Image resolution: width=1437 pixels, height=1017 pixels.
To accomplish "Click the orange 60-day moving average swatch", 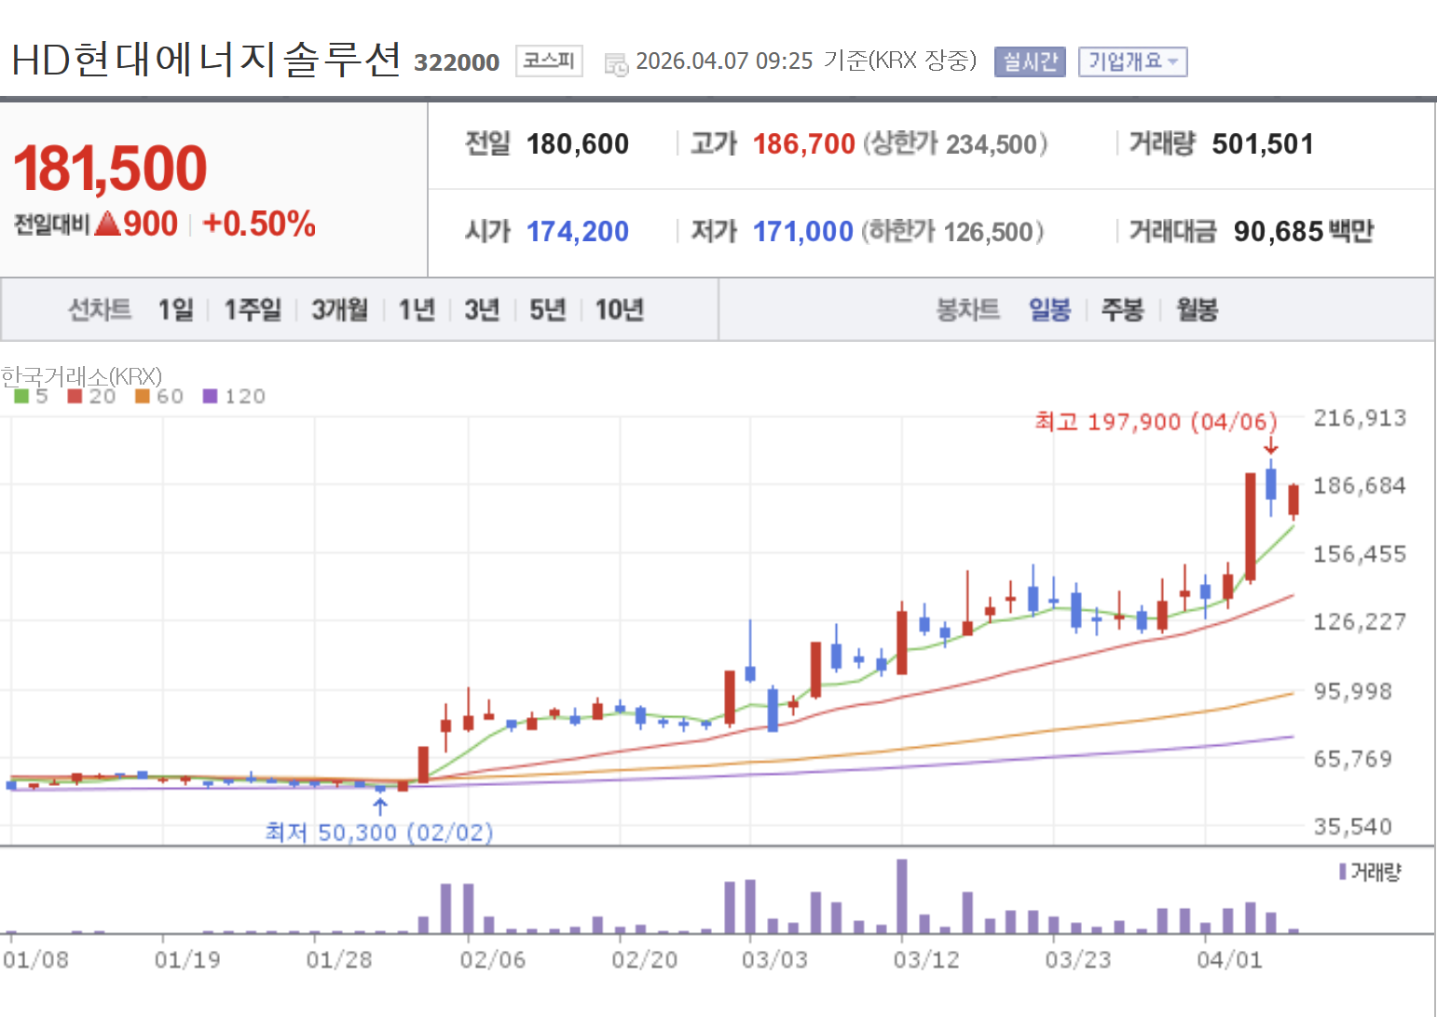I will pos(143,397).
